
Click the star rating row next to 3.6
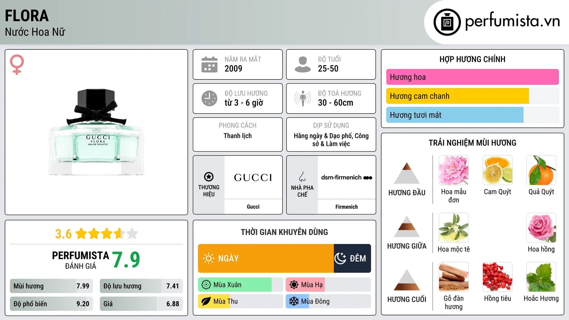pos(107,234)
